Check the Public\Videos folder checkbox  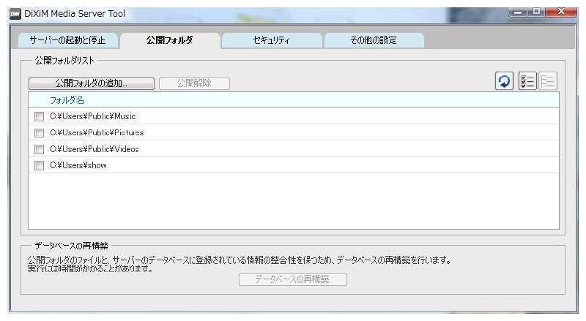[39, 149]
